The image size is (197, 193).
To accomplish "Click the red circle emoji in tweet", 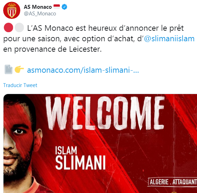I will coord(8,28).
